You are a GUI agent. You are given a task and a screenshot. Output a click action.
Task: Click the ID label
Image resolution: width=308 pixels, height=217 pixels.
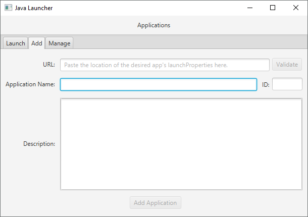point(266,84)
